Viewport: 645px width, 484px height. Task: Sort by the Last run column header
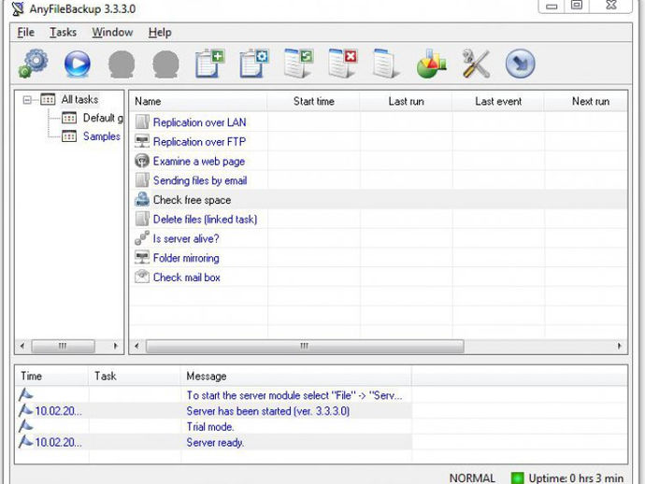click(406, 101)
